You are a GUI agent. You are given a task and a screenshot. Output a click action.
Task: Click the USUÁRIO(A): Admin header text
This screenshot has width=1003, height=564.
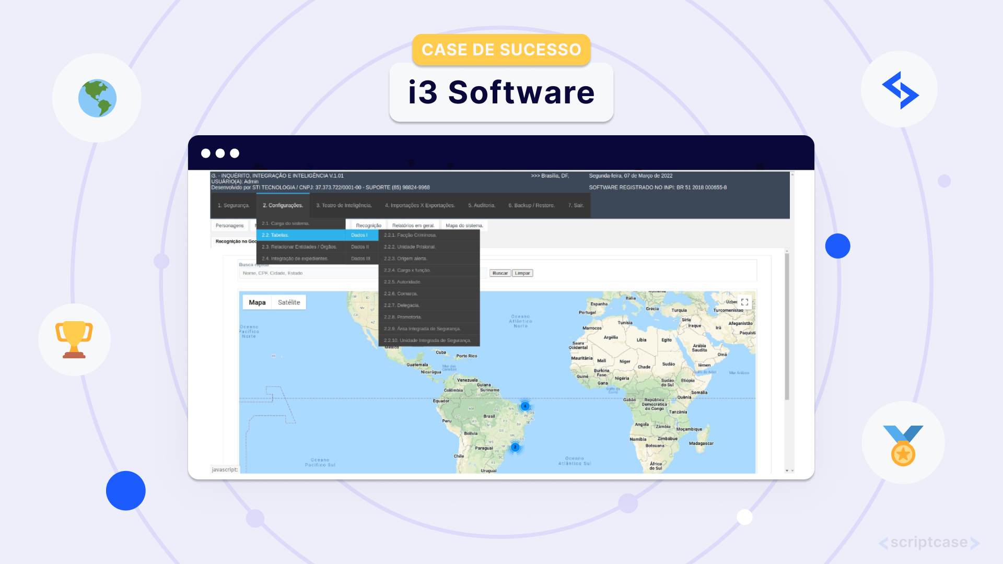pos(235,182)
